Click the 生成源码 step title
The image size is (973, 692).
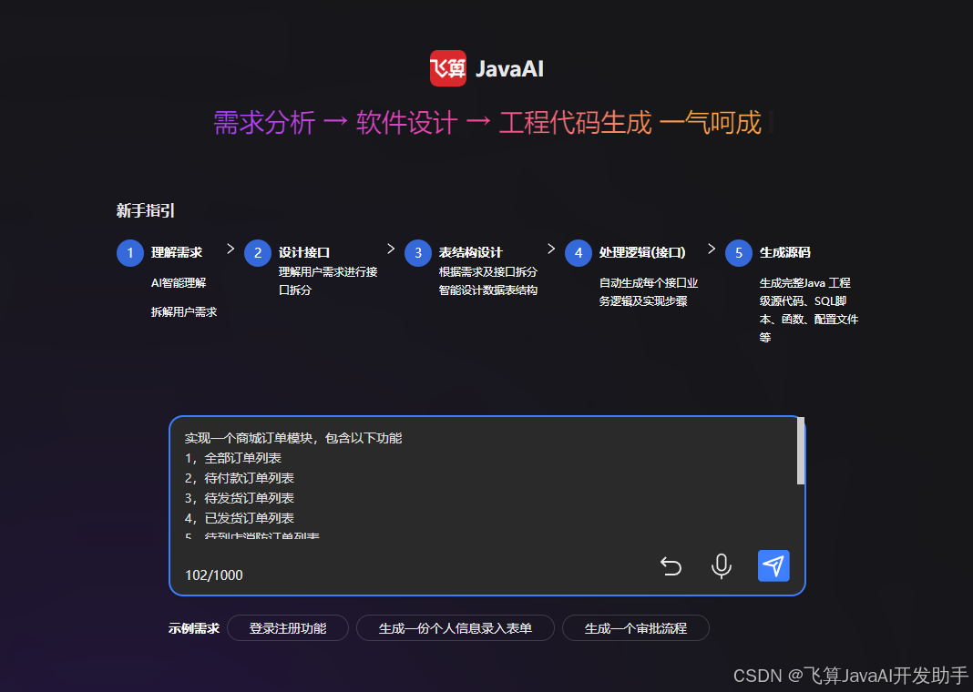click(x=785, y=252)
